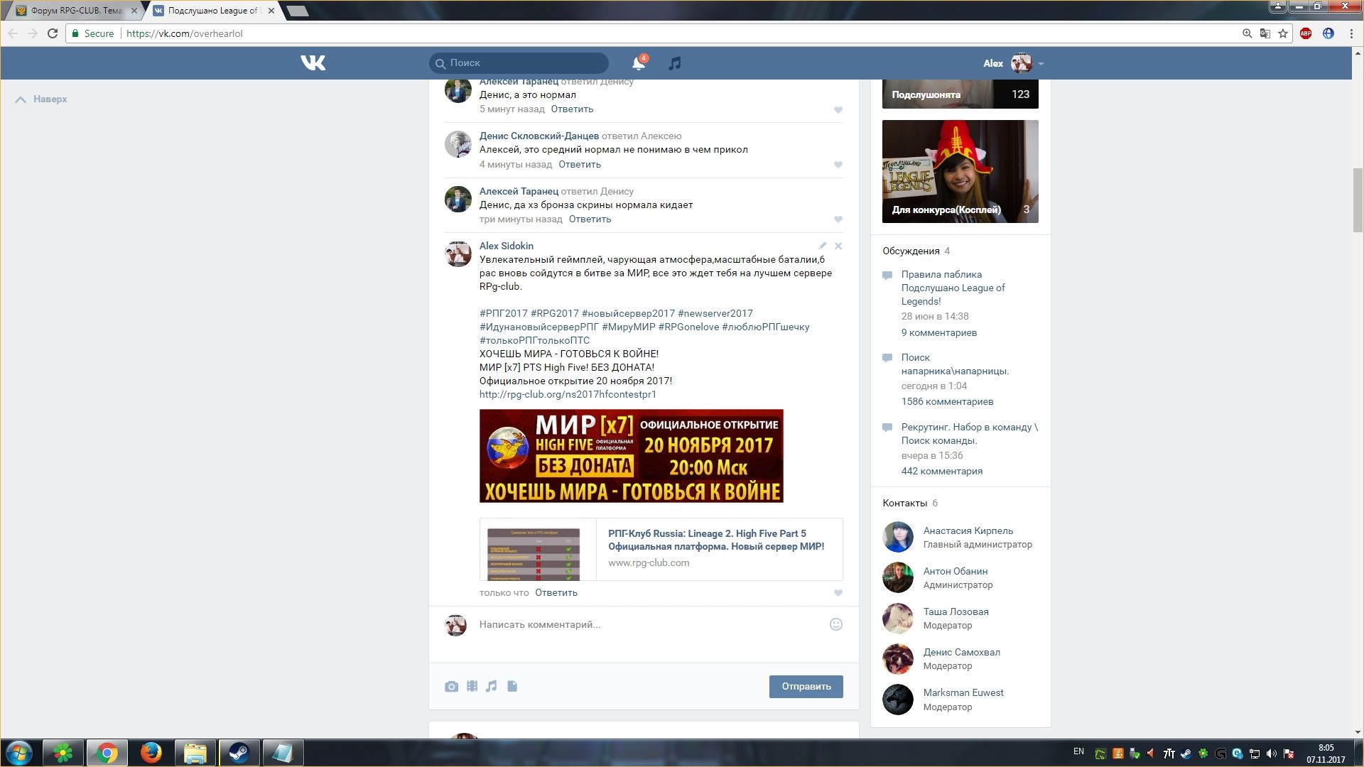Attach audio with music note icon
Viewport: 1364px width, 767px height.
492,686
